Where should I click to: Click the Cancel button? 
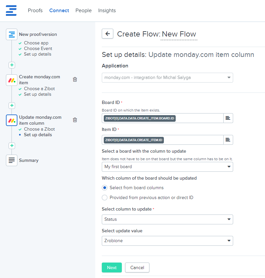point(137,267)
